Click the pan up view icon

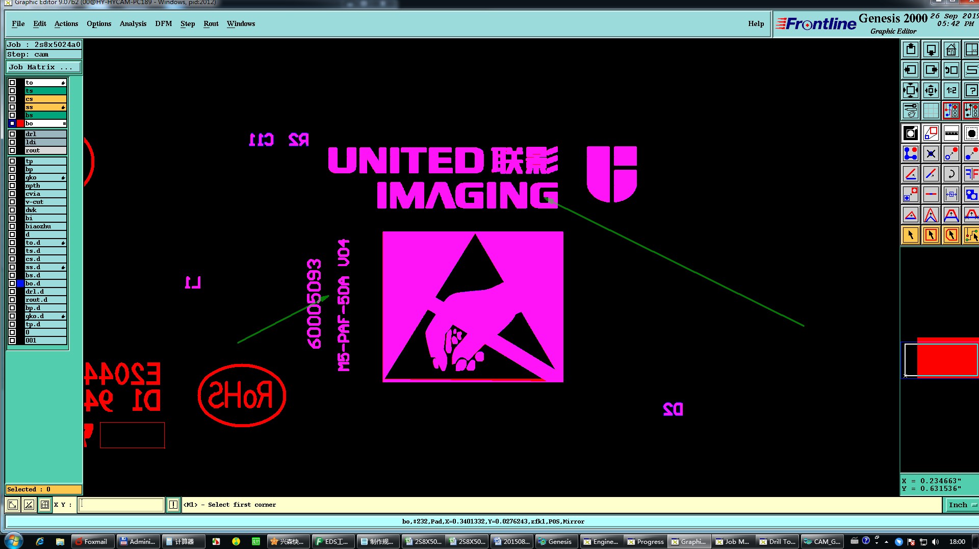[x=910, y=50]
